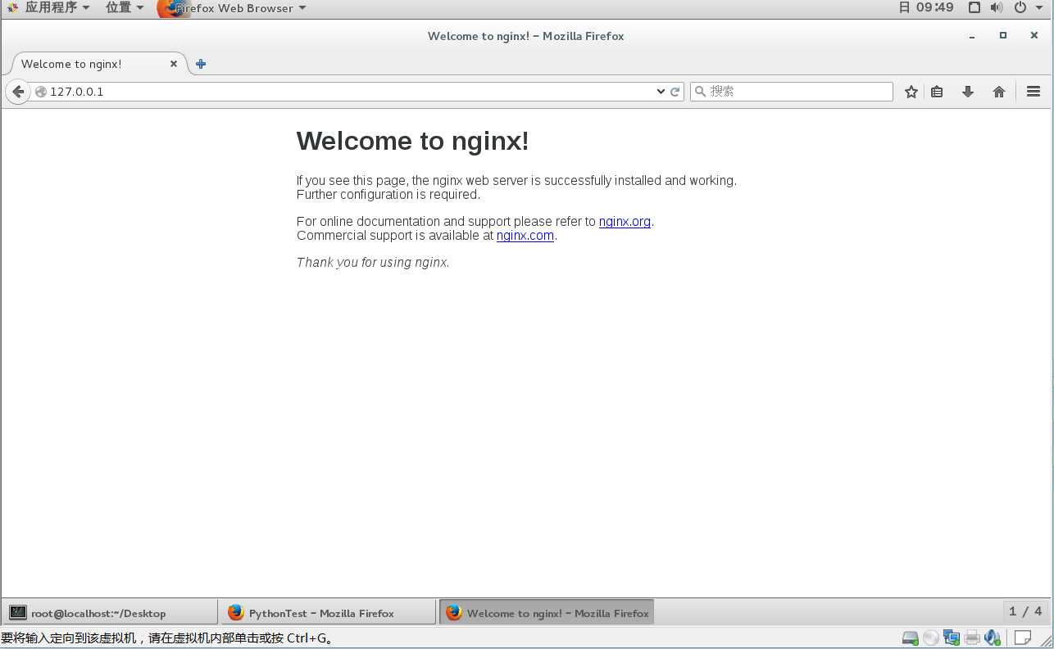The height and width of the screenshot is (649, 1054).
Task: Open the nginx.com link
Action: 525,236
